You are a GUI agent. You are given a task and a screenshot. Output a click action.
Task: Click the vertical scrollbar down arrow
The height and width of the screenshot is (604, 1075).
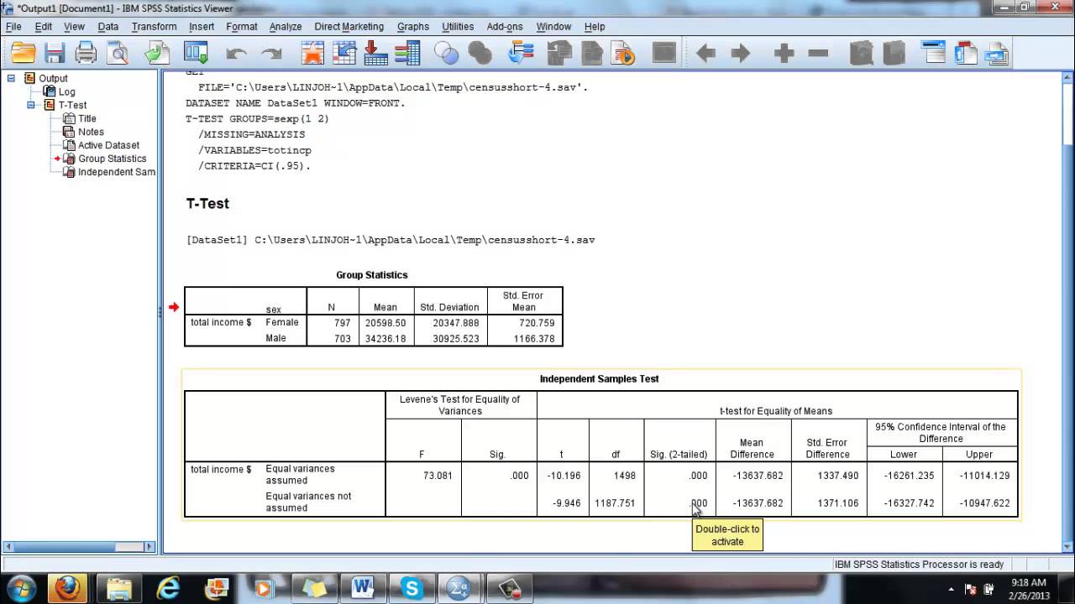click(1068, 546)
